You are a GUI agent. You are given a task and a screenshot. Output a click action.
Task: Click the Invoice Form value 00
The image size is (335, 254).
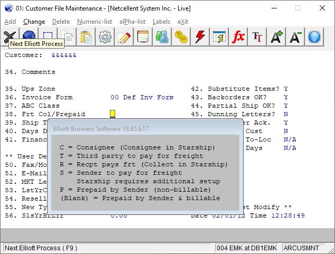point(115,97)
